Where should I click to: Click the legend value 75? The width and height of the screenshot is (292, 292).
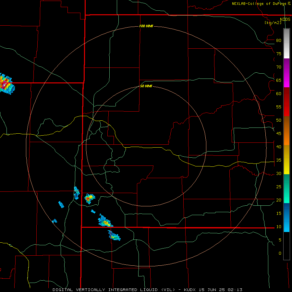pyautogui.click(x=279, y=54)
